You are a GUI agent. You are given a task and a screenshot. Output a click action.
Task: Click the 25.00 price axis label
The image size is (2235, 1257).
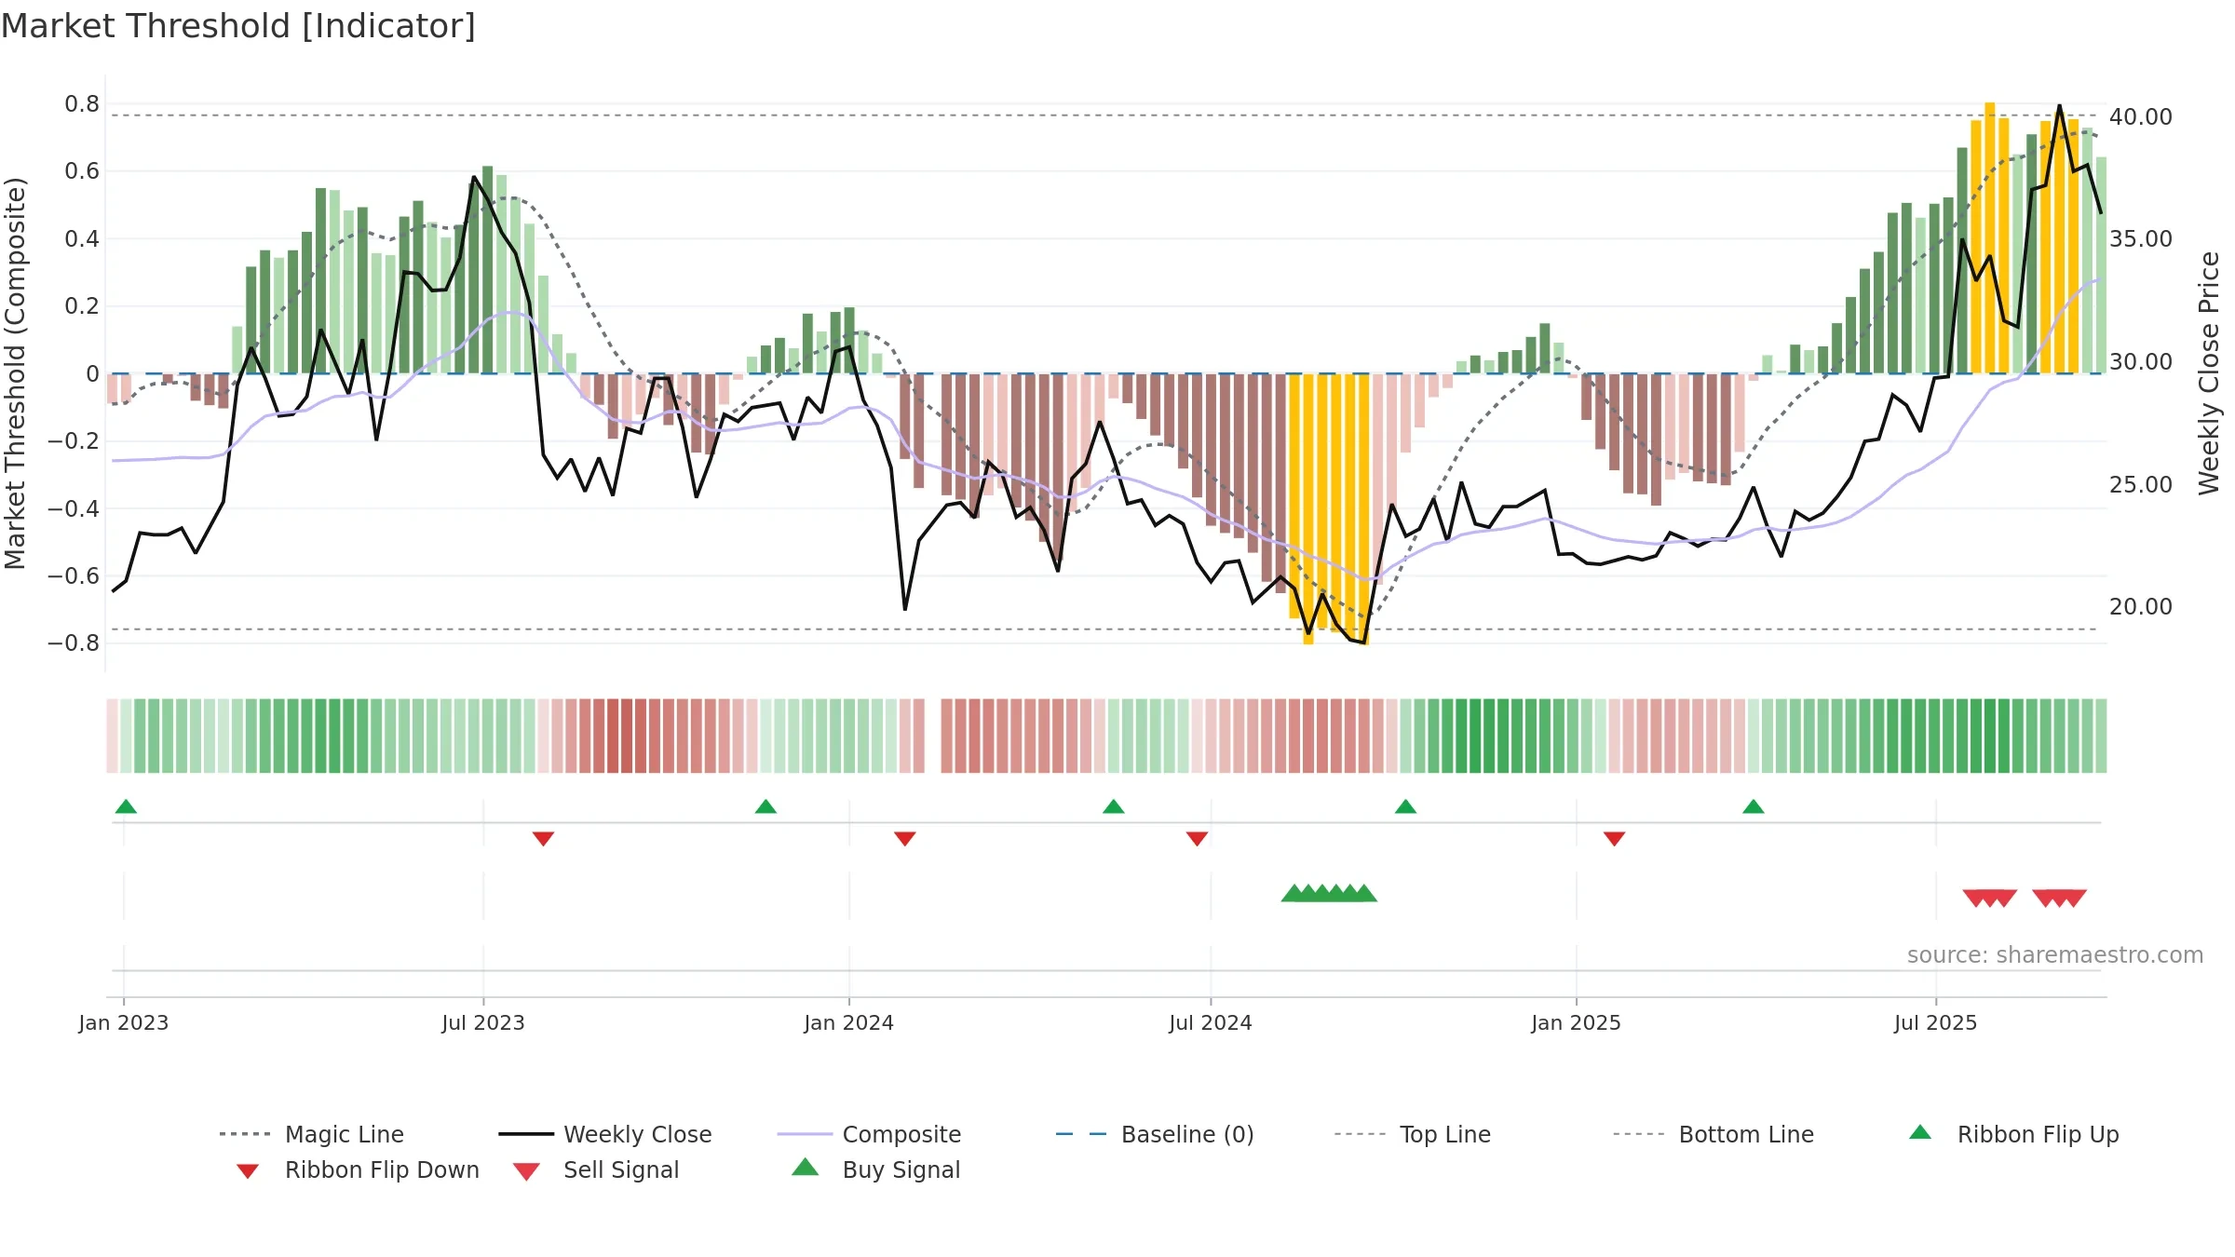(x=2140, y=484)
